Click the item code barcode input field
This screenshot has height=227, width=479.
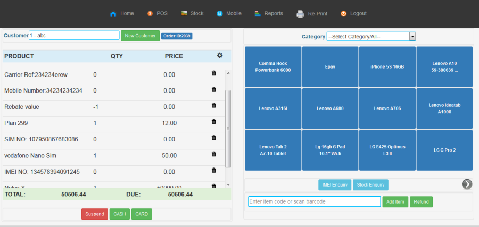[314, 201]
